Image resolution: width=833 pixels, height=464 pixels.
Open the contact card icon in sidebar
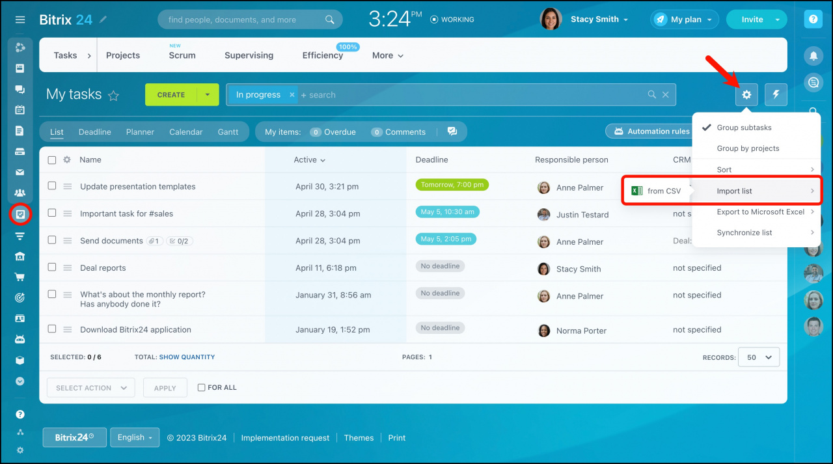pyautogui.click(x=20, y=319)
